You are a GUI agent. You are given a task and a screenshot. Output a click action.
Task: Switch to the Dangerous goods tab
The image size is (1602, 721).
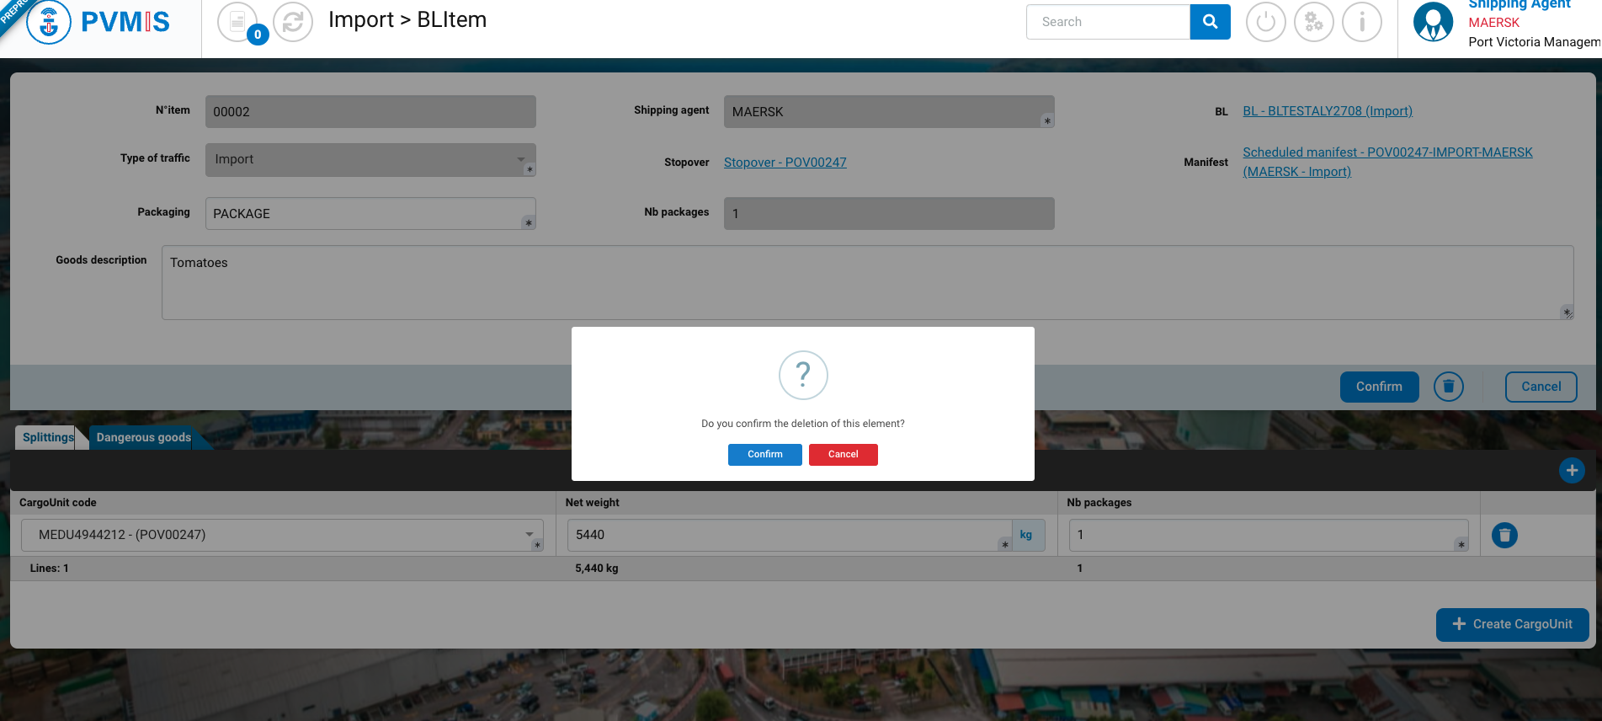pos(143,437)
